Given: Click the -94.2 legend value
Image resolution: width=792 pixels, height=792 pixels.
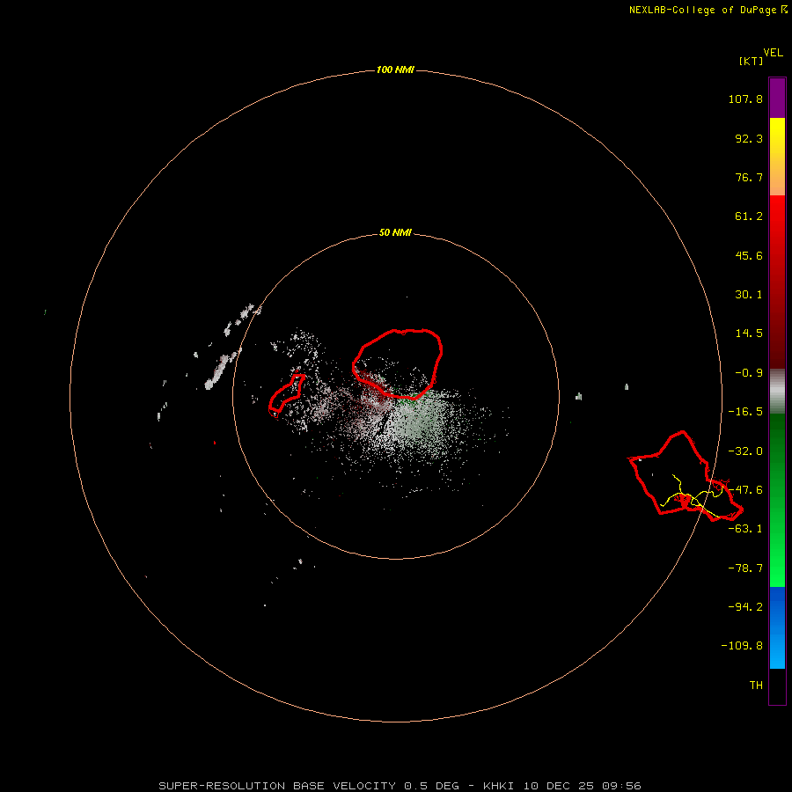Looking at the screenshot, I should point(745,606).
